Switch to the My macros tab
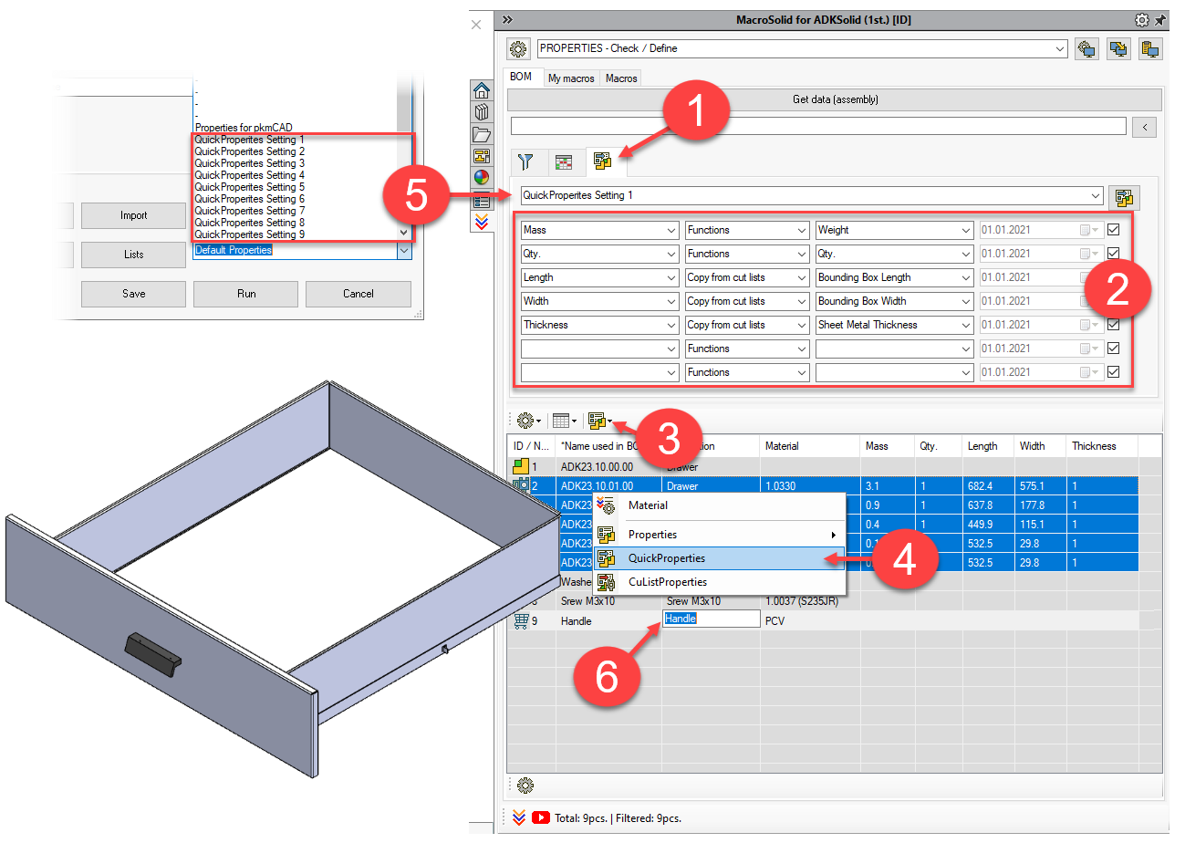 point(571,78)
